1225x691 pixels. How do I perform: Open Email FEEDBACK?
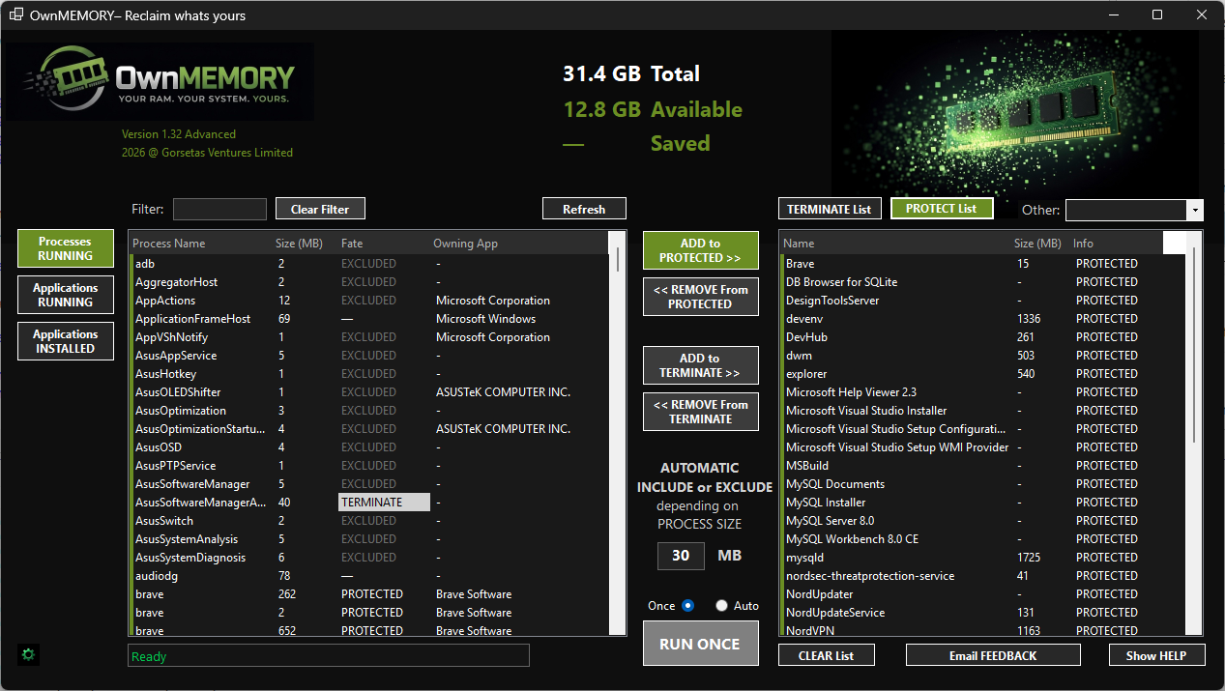tap(993, 655)
